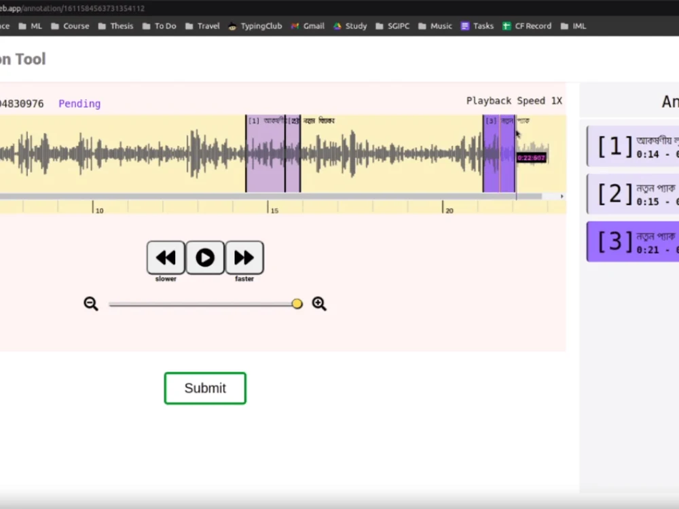
Task: Toggle the Playback Speed 1X setting
Action: click(514, 100)
